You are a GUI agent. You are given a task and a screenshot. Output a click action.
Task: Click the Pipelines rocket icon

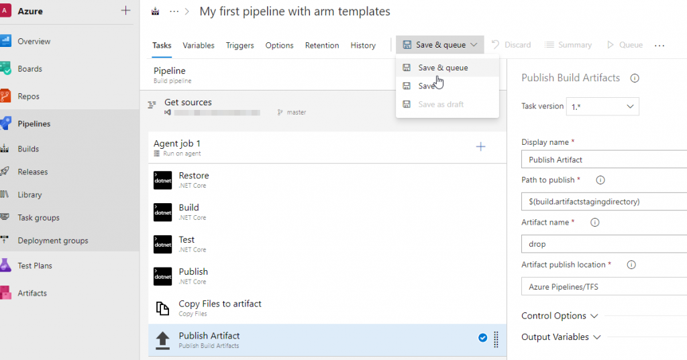(x=5, y=123)
